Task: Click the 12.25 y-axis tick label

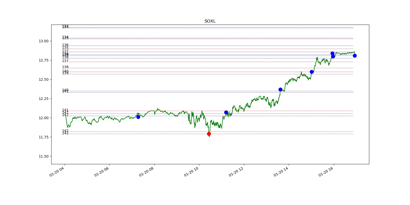Action: (44, 99)
